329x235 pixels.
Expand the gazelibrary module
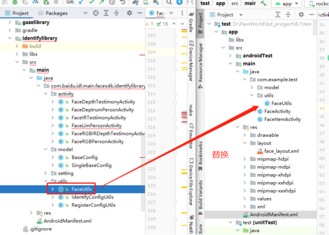[9, 22]
